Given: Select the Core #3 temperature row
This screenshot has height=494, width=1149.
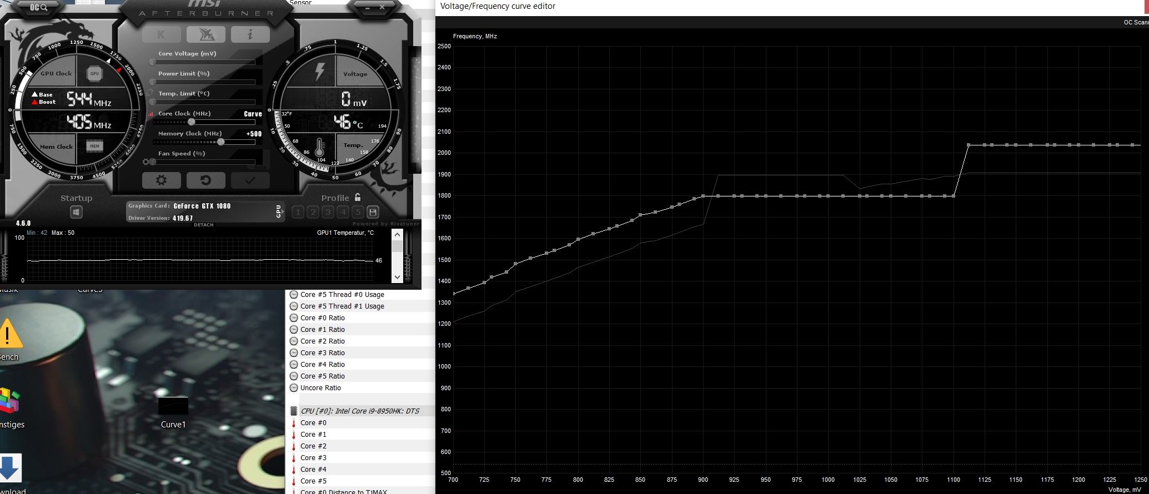Looking at the screenshot, I should (x=360, y=458).
